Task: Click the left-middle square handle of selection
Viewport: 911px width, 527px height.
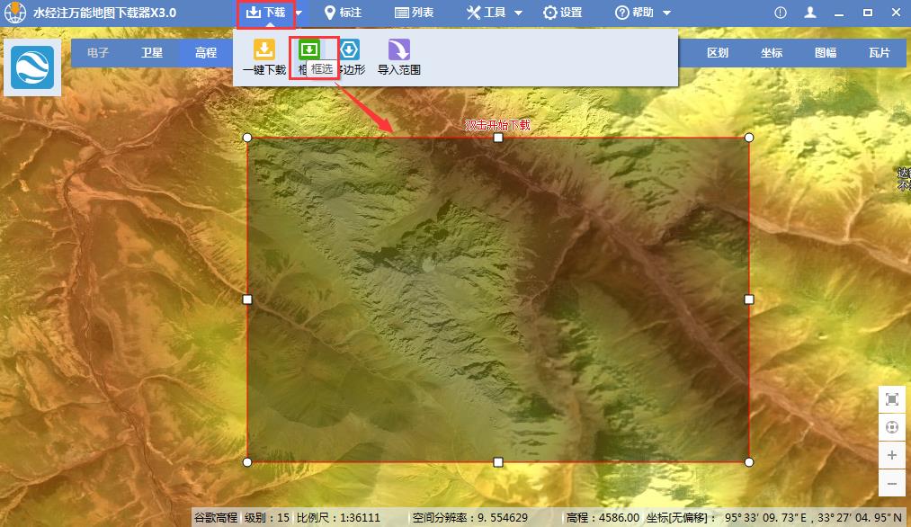Action: click(x=247, y=299)
